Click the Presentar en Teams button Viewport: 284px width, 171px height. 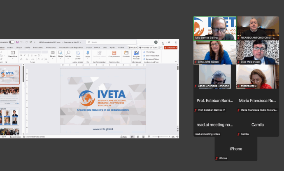[x=149, y=47]
